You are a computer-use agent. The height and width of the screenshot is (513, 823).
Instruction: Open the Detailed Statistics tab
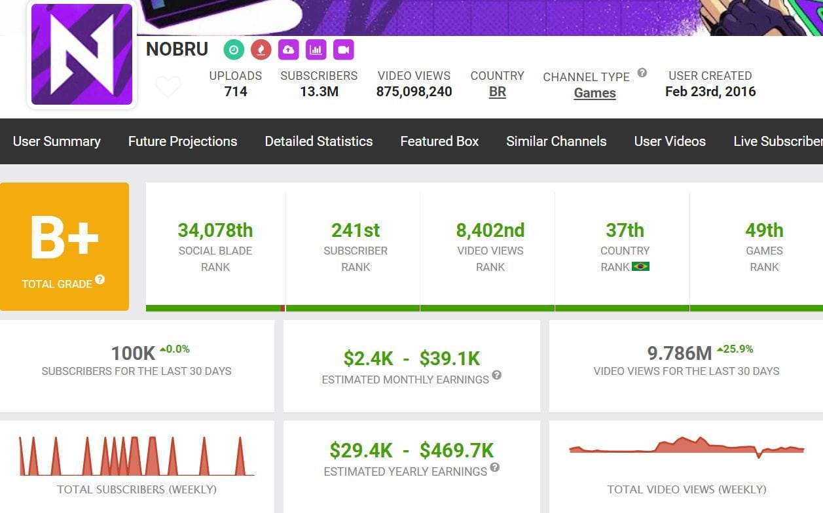319,141
